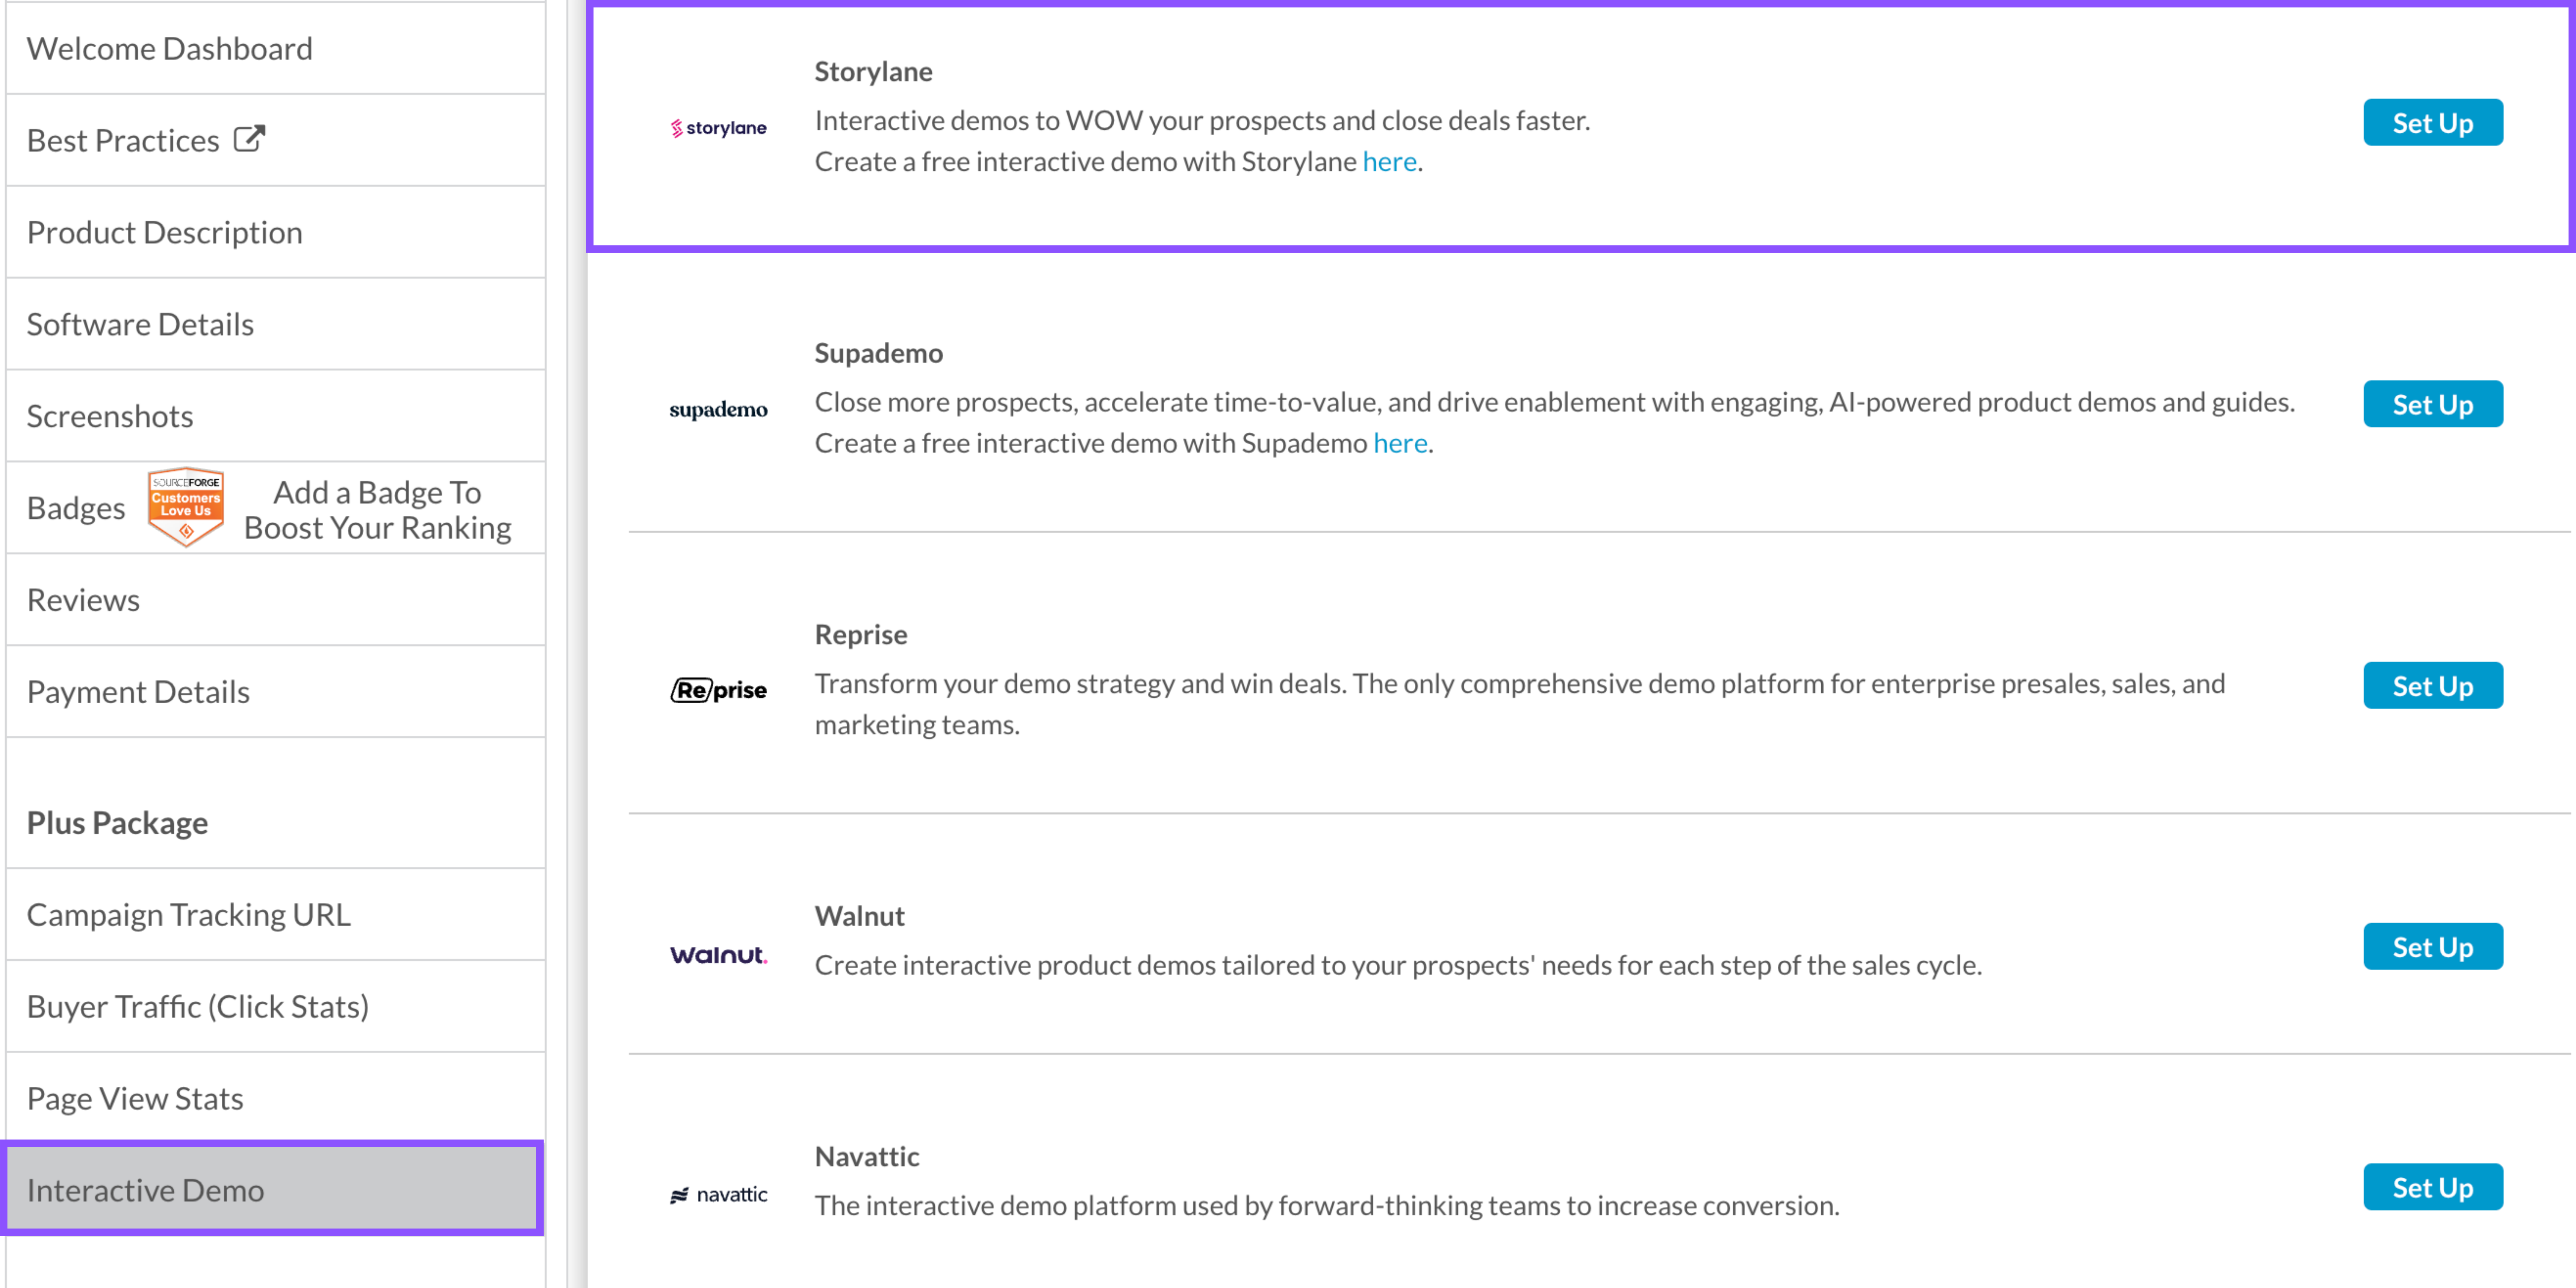Navigate to Payment Details
2576x1288 pixels.
click(138, 692)
